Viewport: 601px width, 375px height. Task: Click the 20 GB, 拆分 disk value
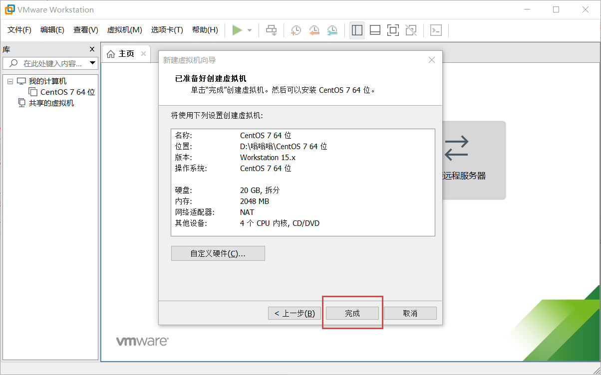(260, 190)
